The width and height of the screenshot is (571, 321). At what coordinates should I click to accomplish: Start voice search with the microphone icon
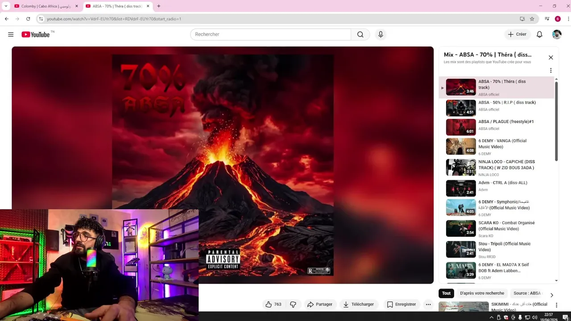(381, 34)
